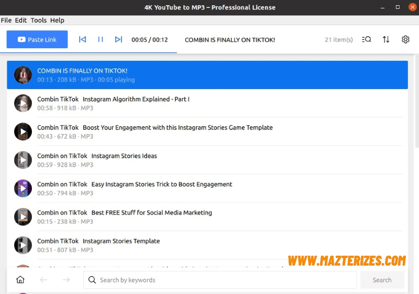The image size is (419, 294).
Task: Click the now-playing title in the toolbar
Action: point(230,40)
